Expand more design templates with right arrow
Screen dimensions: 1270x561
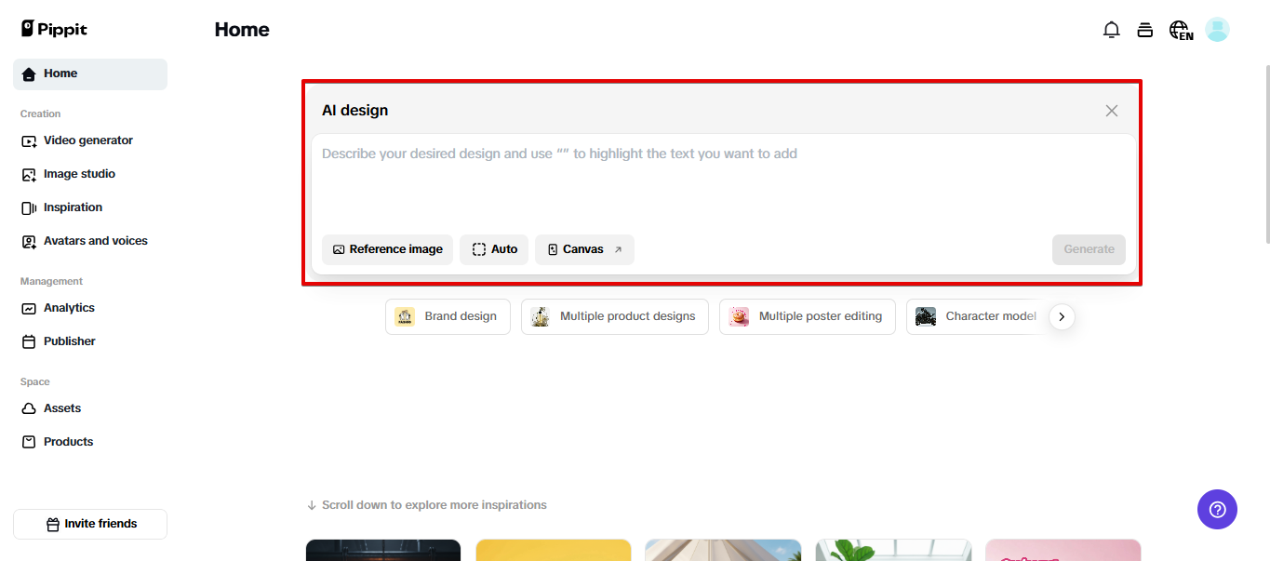[1061, 316]
